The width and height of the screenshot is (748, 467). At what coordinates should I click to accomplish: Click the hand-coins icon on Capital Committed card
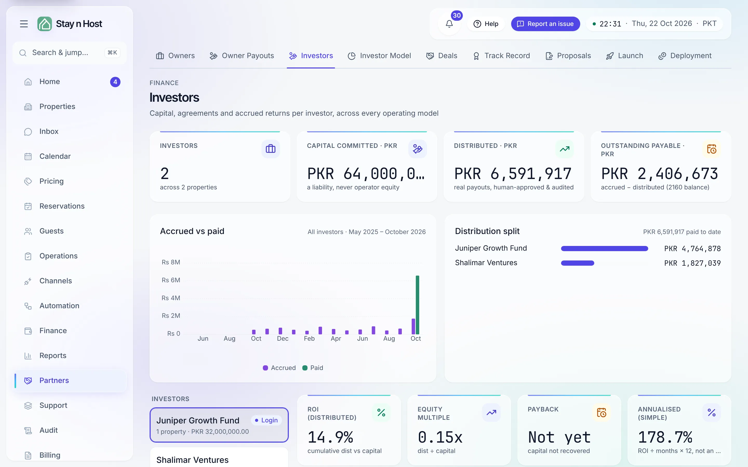click(x=417, y=149)
